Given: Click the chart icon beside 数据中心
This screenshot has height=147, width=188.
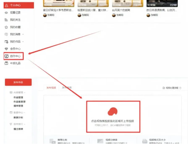Looking at the screenshot, I should pos(11,113).
